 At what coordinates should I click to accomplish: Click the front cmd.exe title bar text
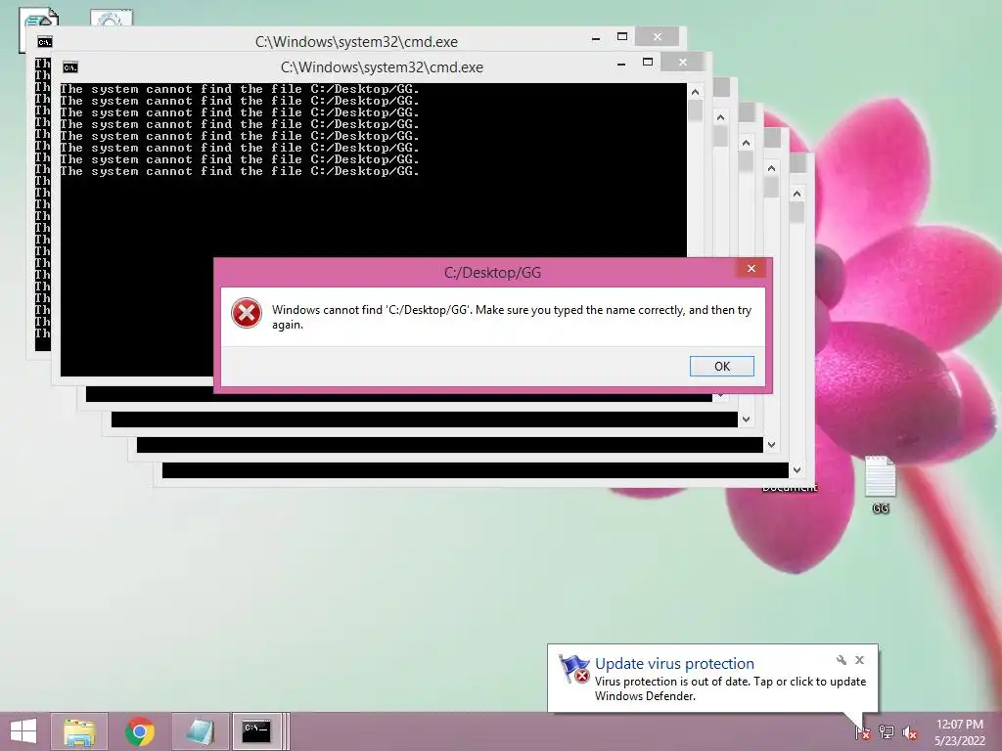[382, 67]
